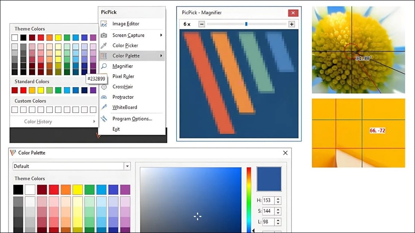The width and height of the screenshot is (415, 233).
Task: Choose Pixel Ruler from the menu
Action: 132,77
